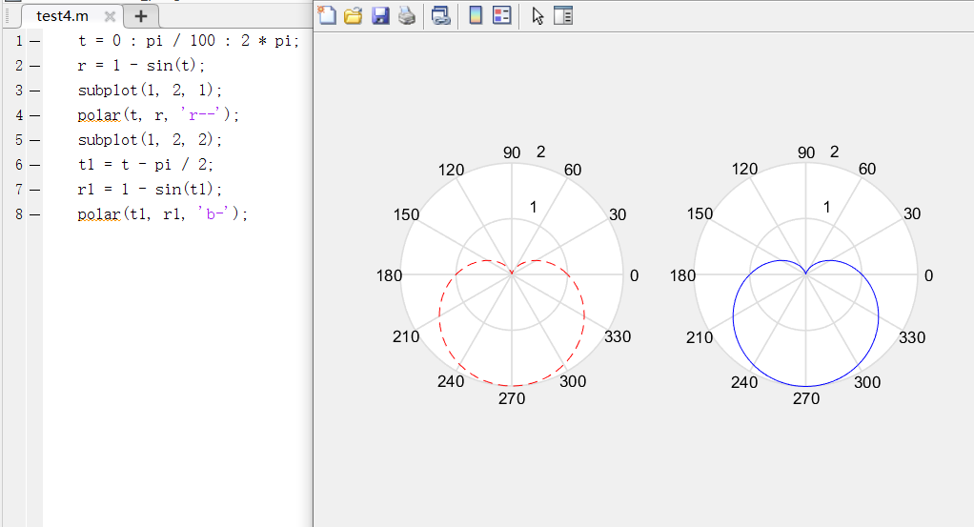974x527 pixels.
Task: Click the Link Plot icon in the toolbar
Action: pos(441,15)
